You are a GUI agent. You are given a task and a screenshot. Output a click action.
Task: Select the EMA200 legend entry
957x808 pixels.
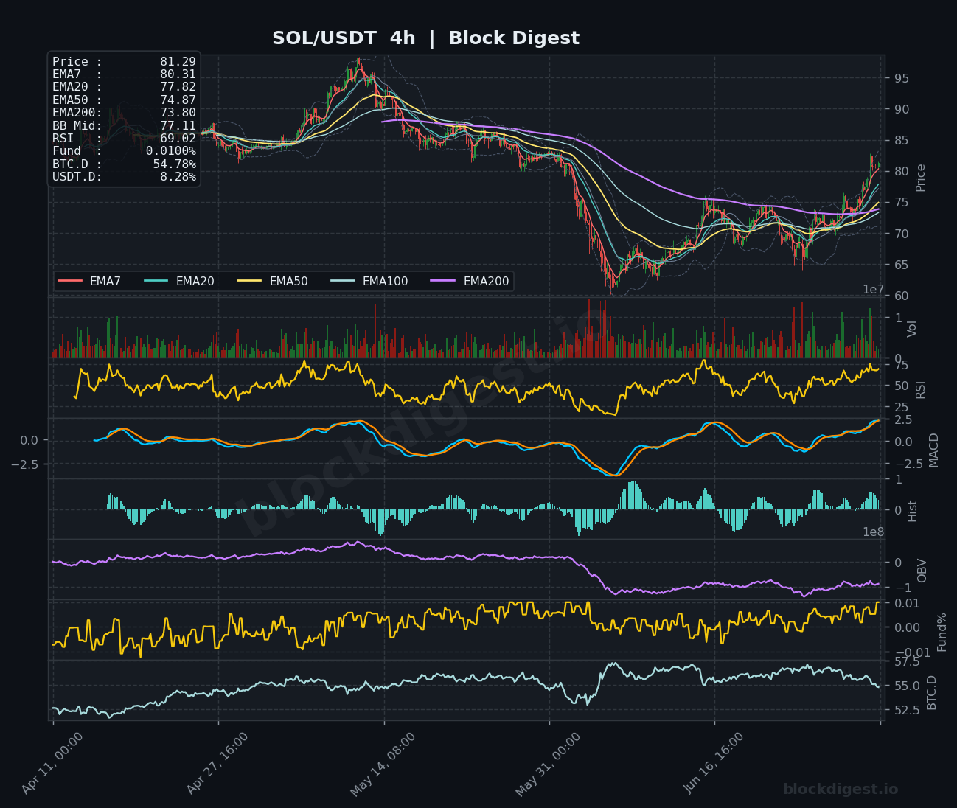click(470, 281)
